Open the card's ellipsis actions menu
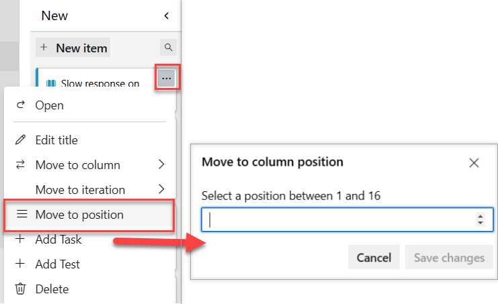Screen dimensions: 498x304 click(x=167, y=78)
